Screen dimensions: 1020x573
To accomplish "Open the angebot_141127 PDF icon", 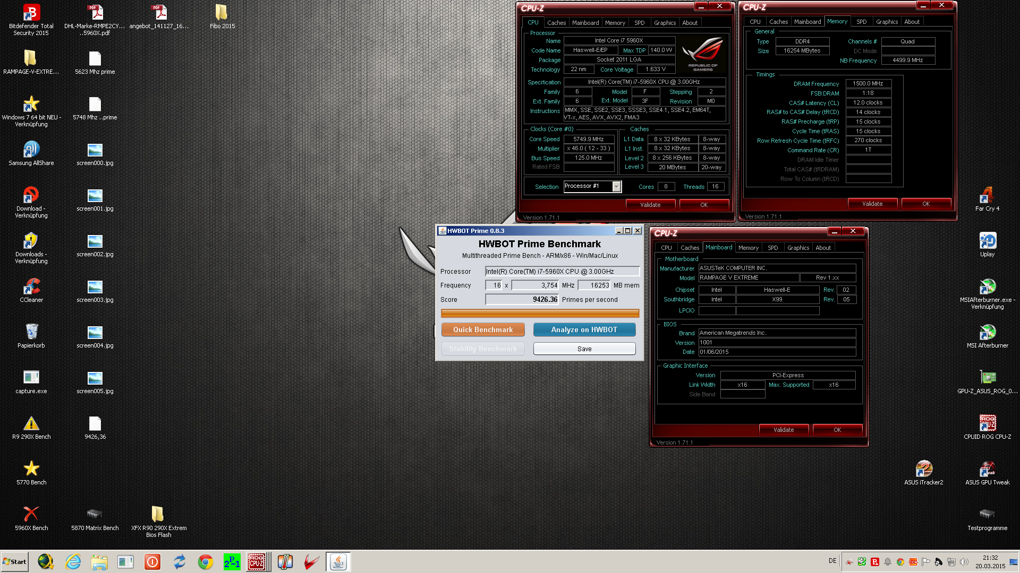I will (159, 16).
